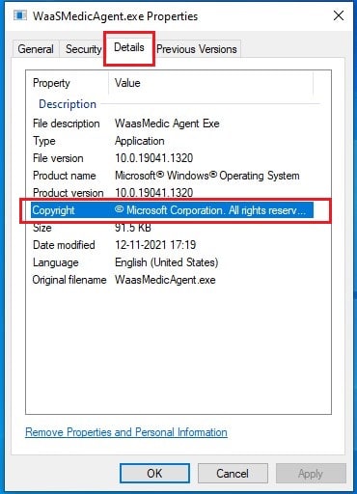Select the Date modified label
The width and height of the screenshot is (357, 494).
[x=64, y=245]
